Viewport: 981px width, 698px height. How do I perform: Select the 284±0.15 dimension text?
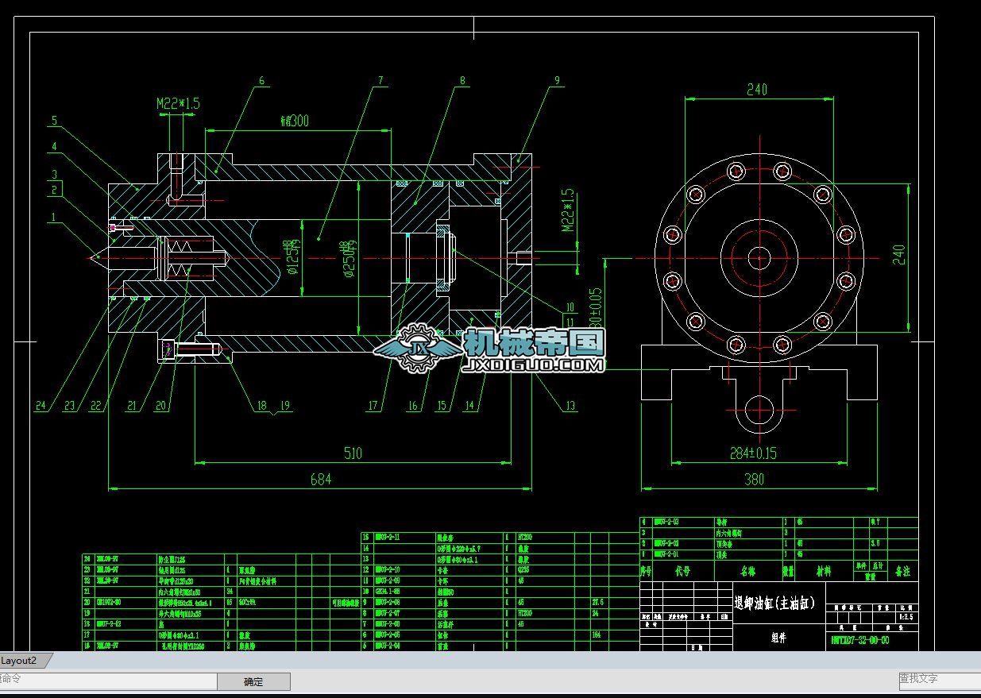click(x=753, y=453)
